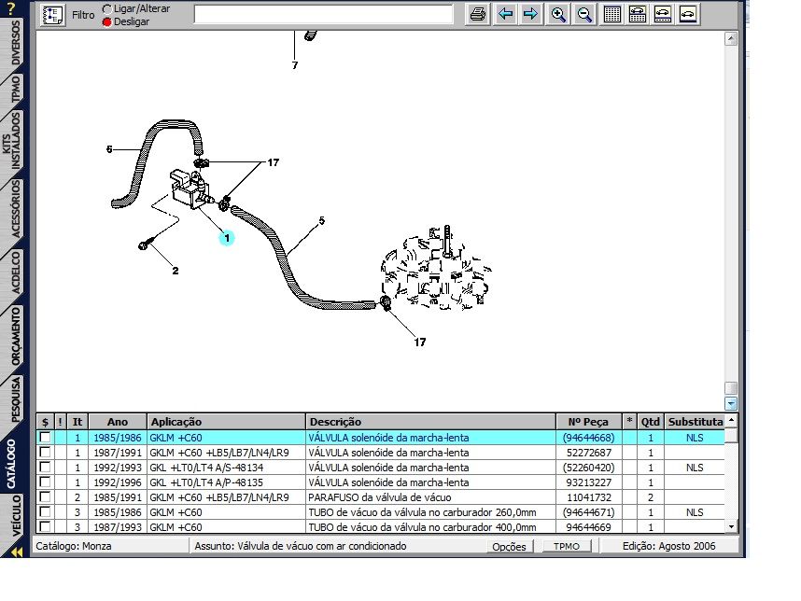
Task: Click TUBO de vácuo 260,0mm description
Action: click(422, 512)
